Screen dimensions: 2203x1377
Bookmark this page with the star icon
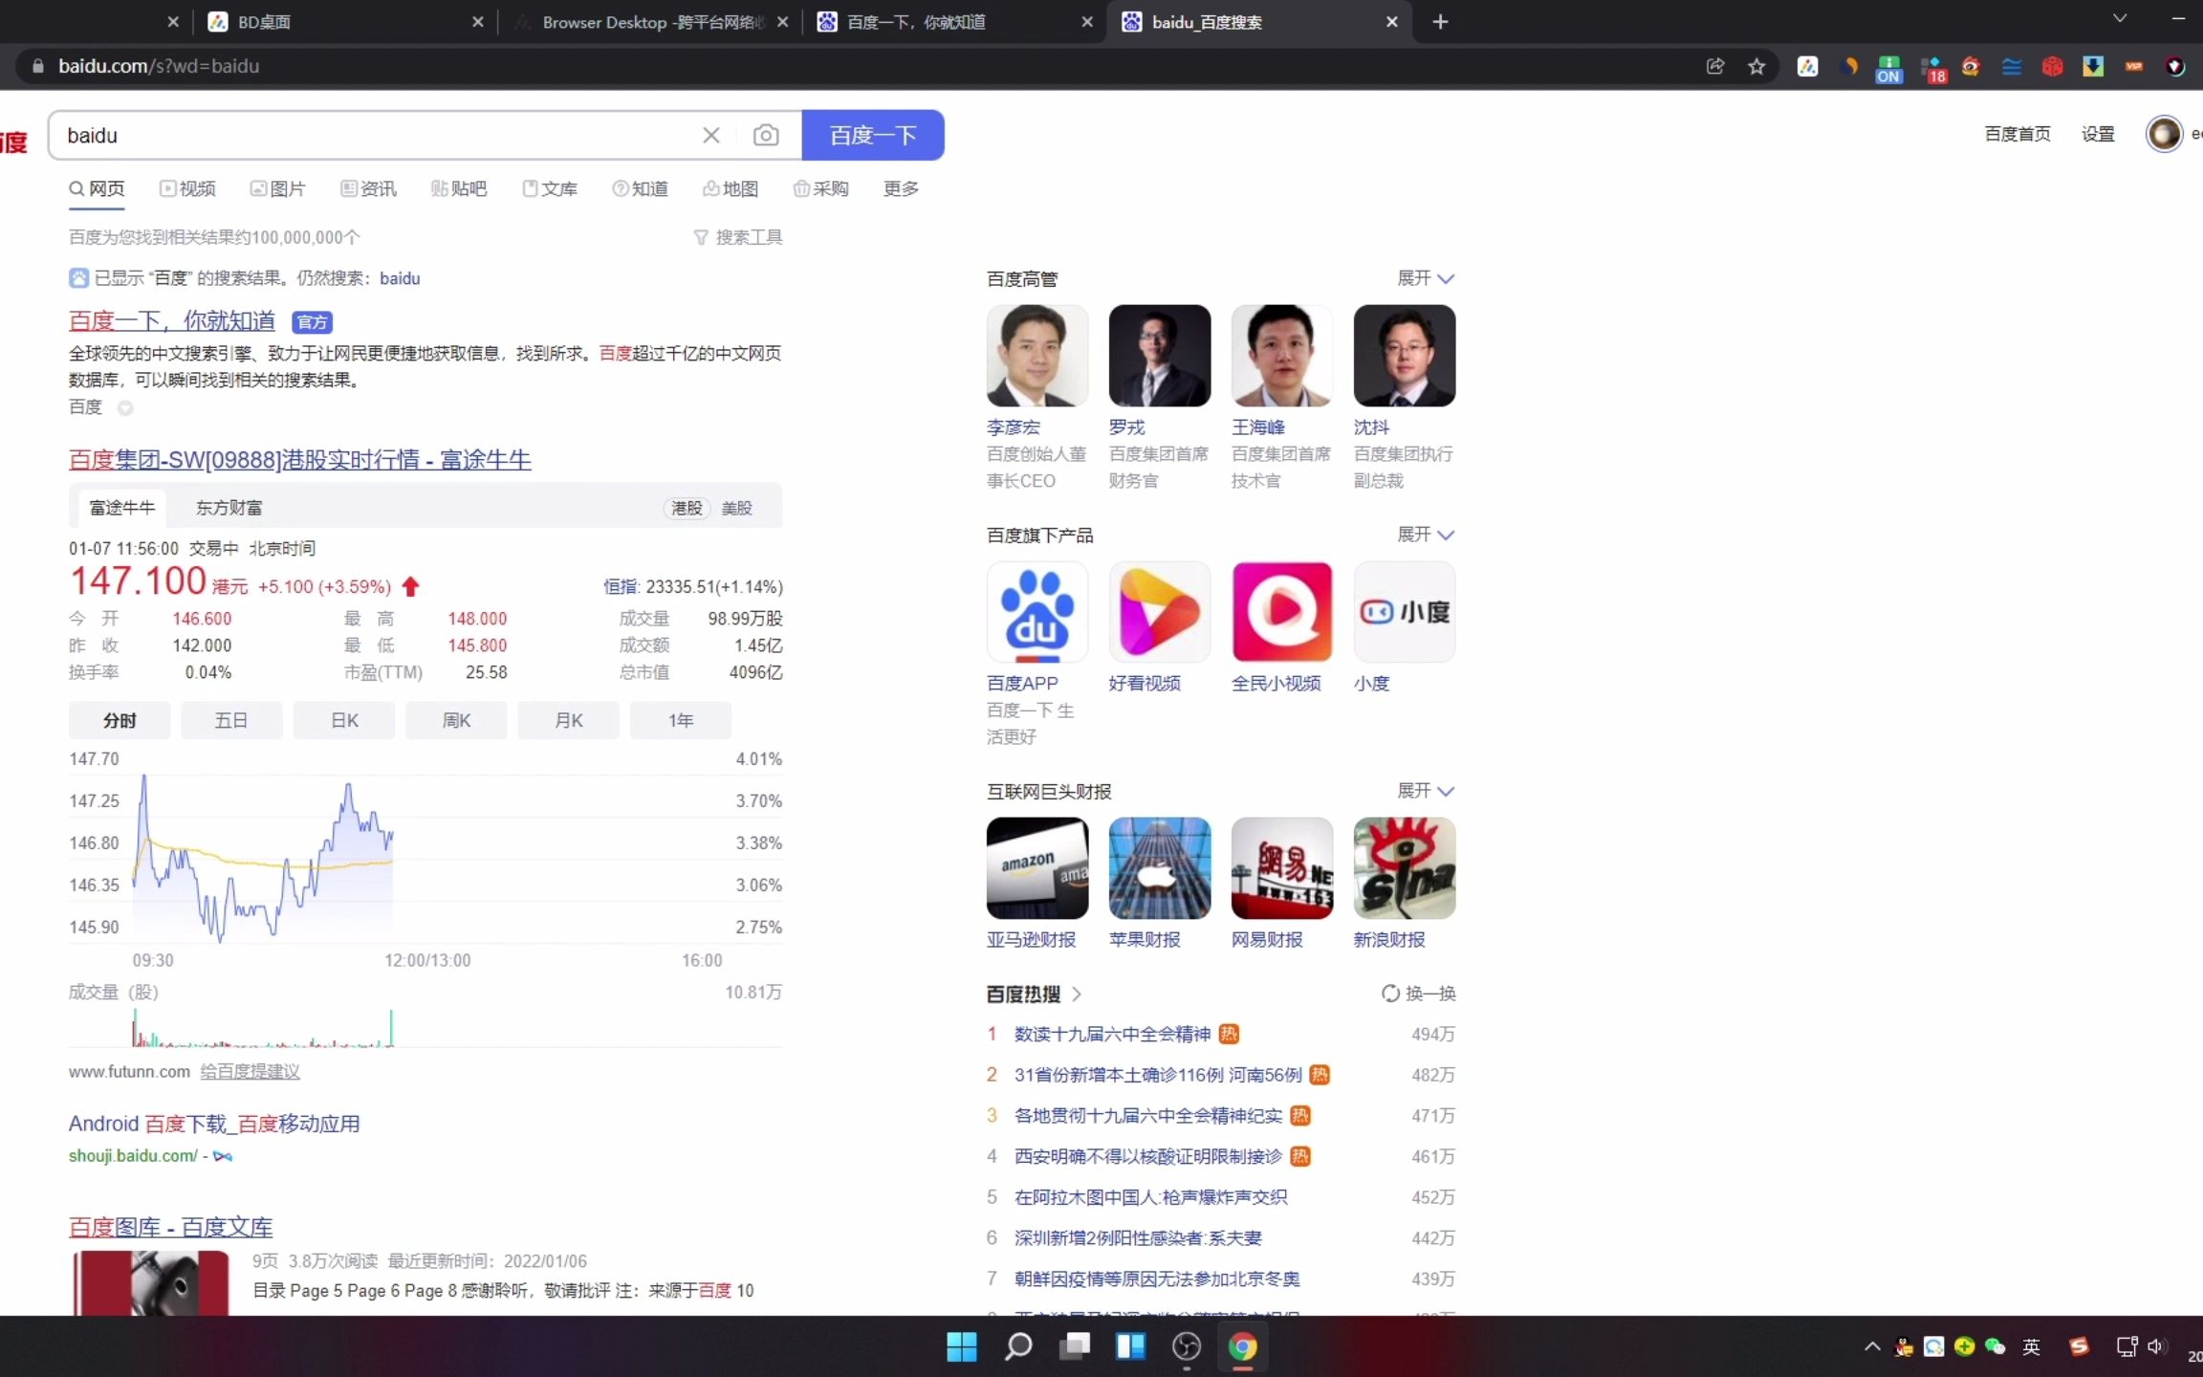[x=1756, y=66]
